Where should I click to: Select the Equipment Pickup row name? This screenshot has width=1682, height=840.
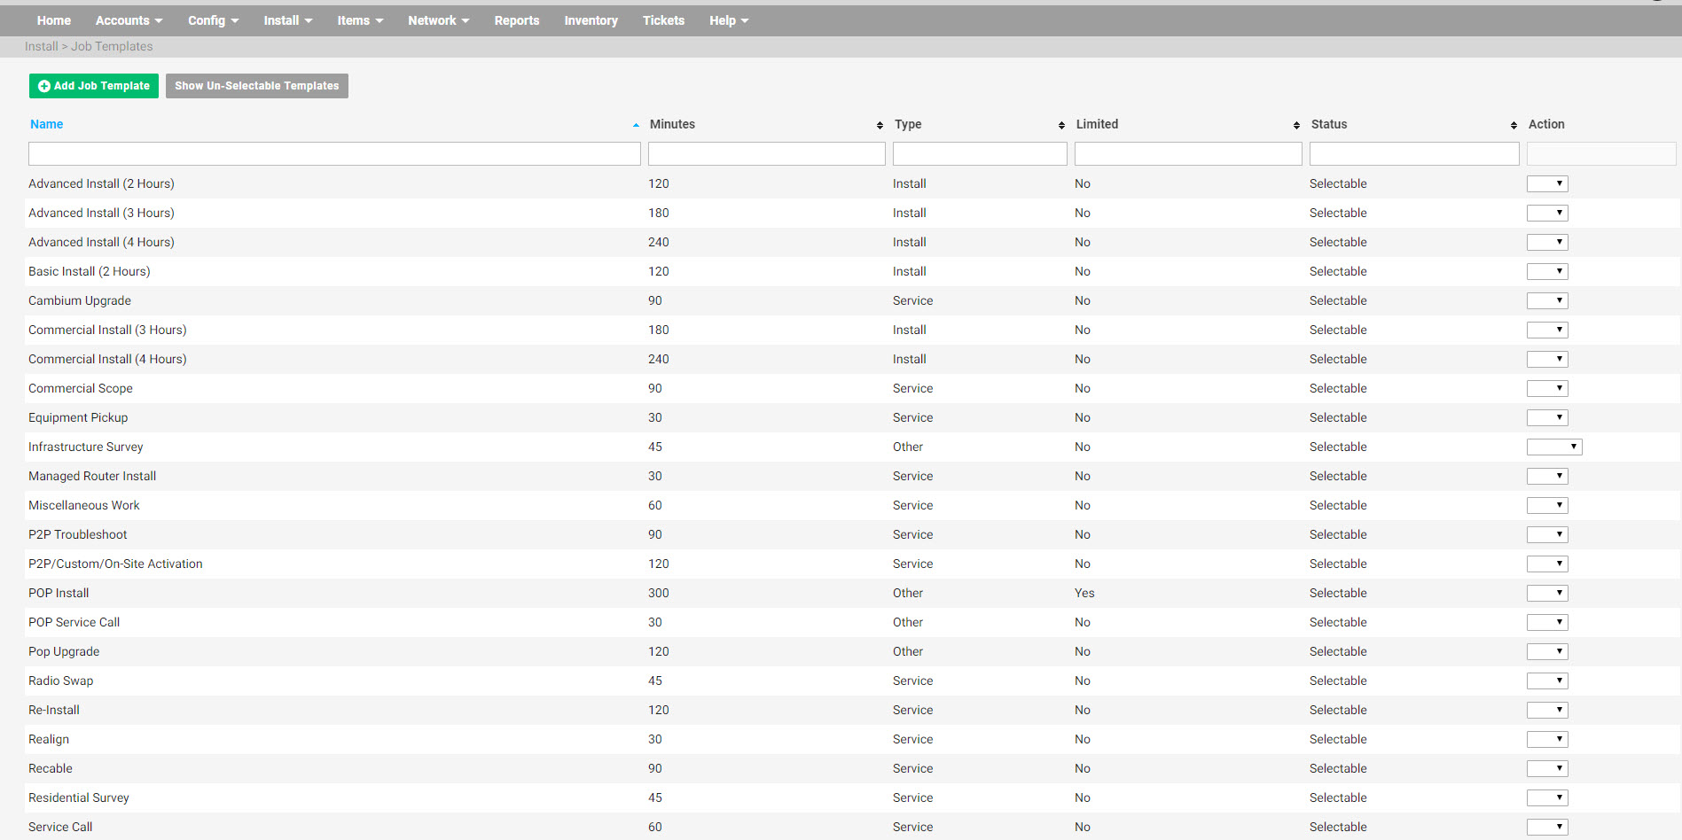[78, 417]
